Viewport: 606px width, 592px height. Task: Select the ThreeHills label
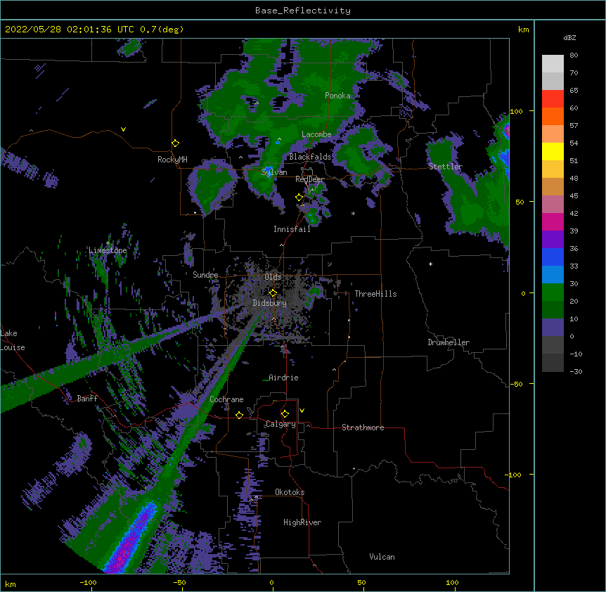(x=375, y=294)
